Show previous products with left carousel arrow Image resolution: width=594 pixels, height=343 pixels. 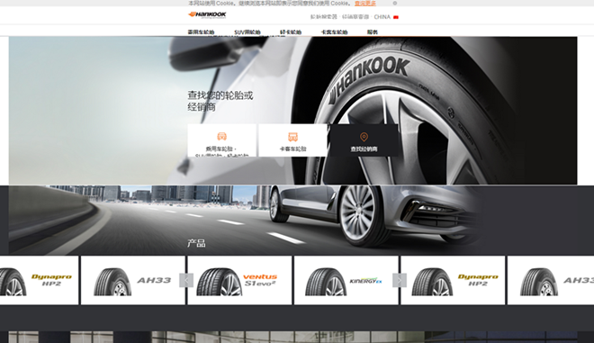pyautogui.click(x=186, y=281)
